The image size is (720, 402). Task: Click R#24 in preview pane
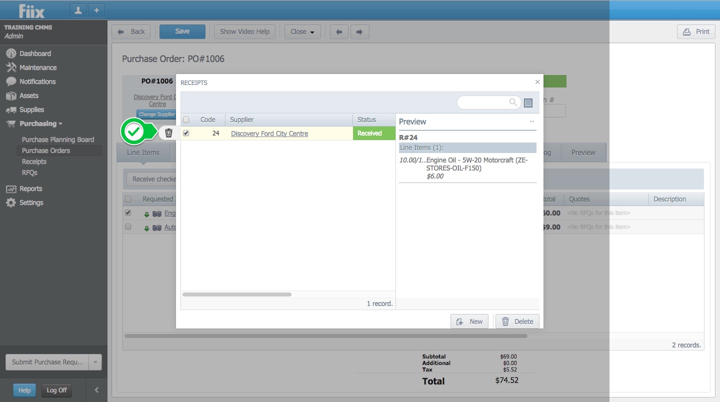(x=408, y=137)
